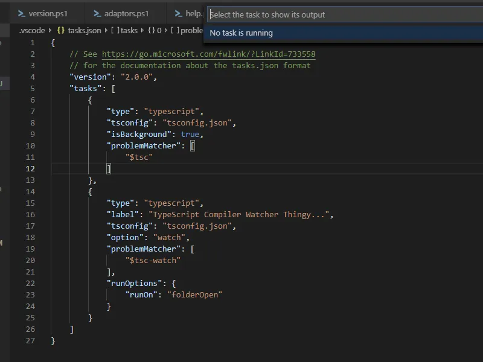
Task: Click the PowerShell icon on adaptors.ps1 tab
Action: tap(97, 13)
